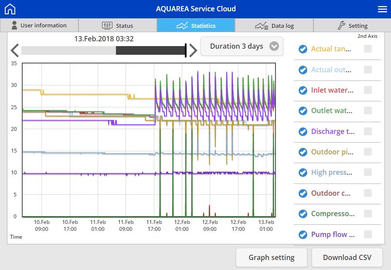Uncheck the Outlet wat... series
This screenshot has height=270, width=391.
[x=303, y=110]
